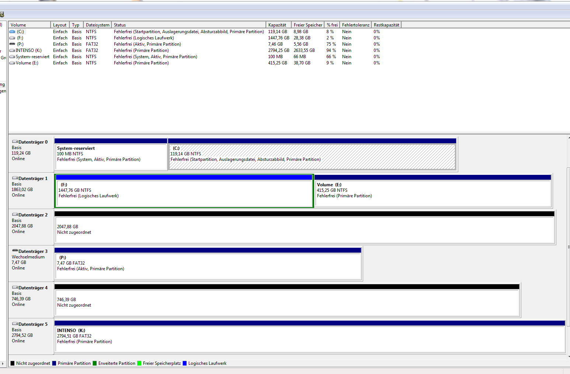The height and width of the screenshot is (374, 570).
Task: Click the black Nicht zugeordnet legend swatch
Action: tap(13, 363)
